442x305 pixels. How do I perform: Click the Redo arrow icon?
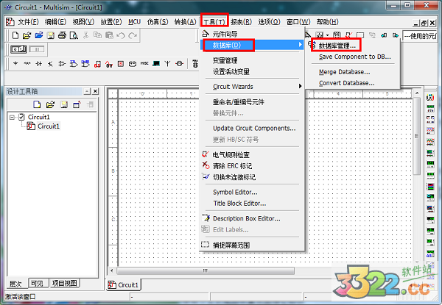tap(133, 35)
